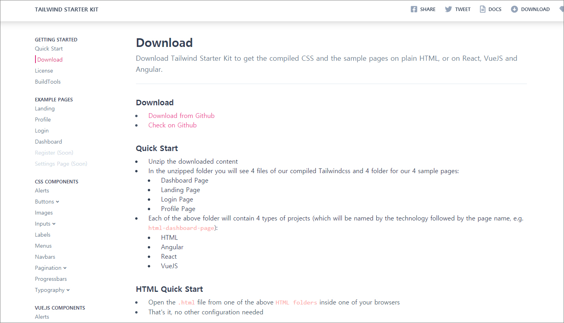This screenshot has width=564, height=323.
Task: Click Register (Soon) sidebar entry
Action: (54, 153)
